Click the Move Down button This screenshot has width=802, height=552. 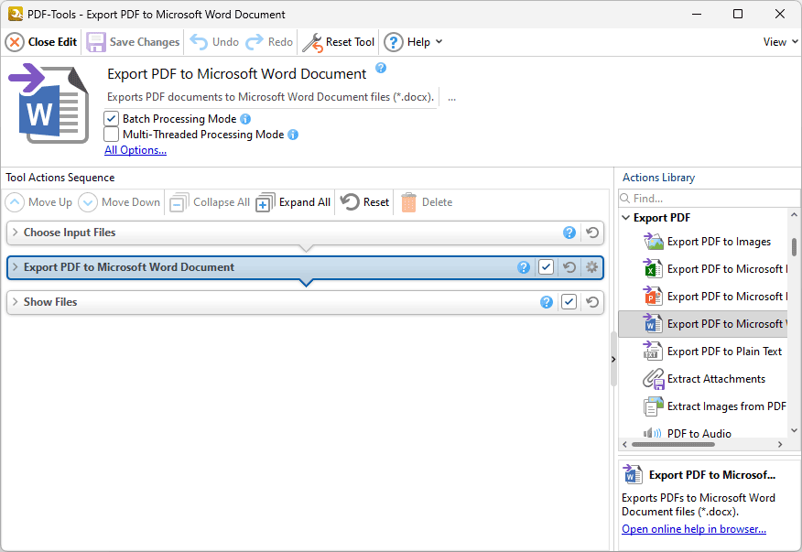(119, 202)
